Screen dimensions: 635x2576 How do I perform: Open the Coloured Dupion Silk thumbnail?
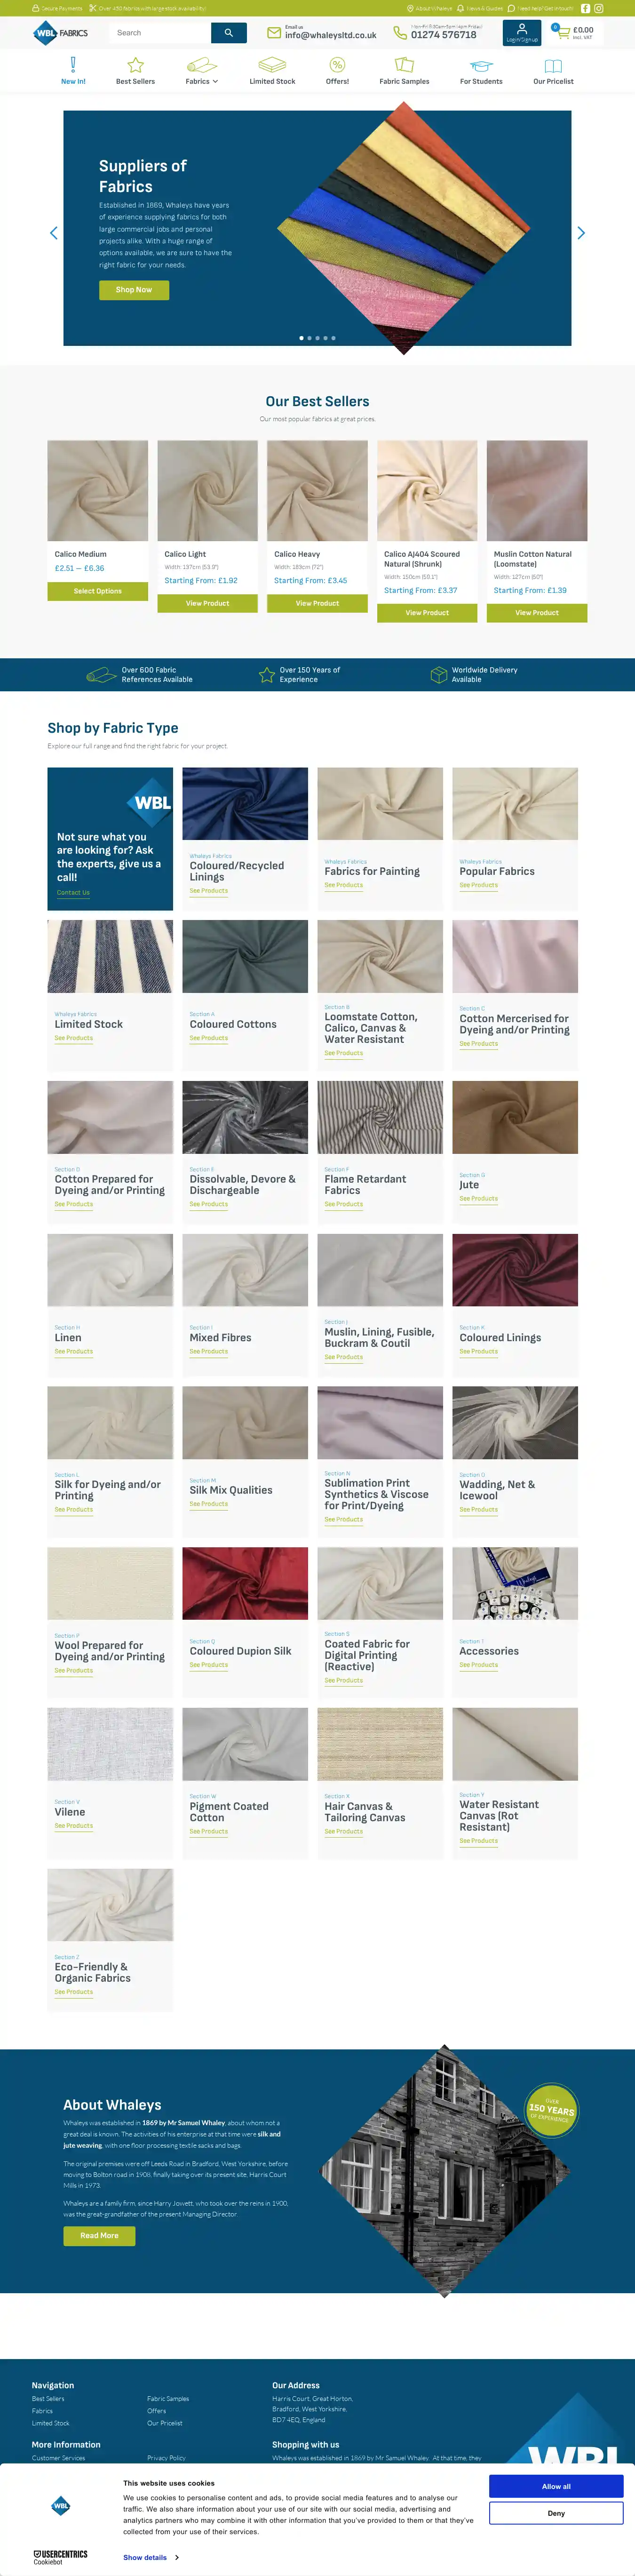tap(245, 1583)
